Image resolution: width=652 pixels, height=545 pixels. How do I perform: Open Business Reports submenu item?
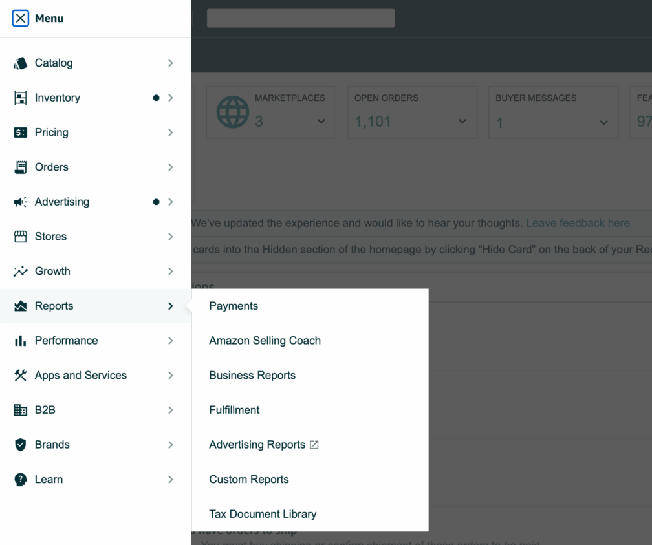pos(252,376)
